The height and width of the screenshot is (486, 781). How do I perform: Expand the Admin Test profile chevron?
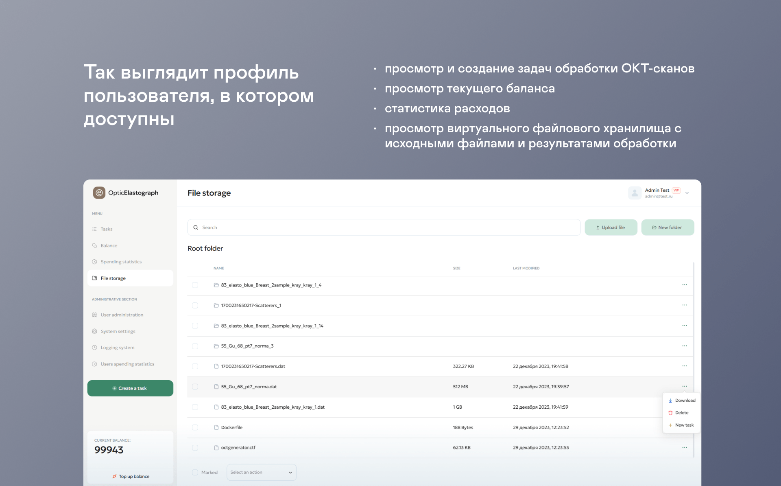point(687,193)
